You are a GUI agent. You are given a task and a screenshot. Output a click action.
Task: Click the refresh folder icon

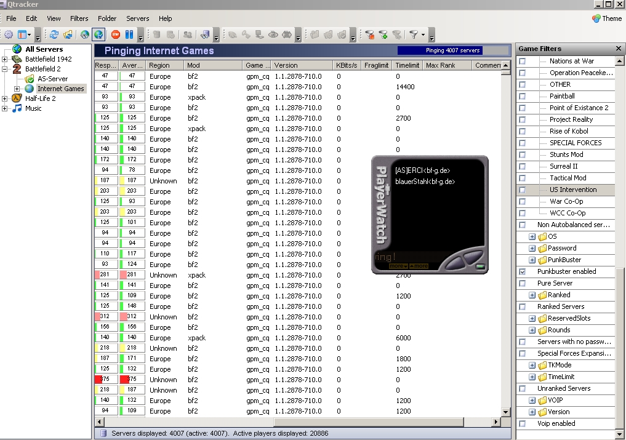coord(68,34)
